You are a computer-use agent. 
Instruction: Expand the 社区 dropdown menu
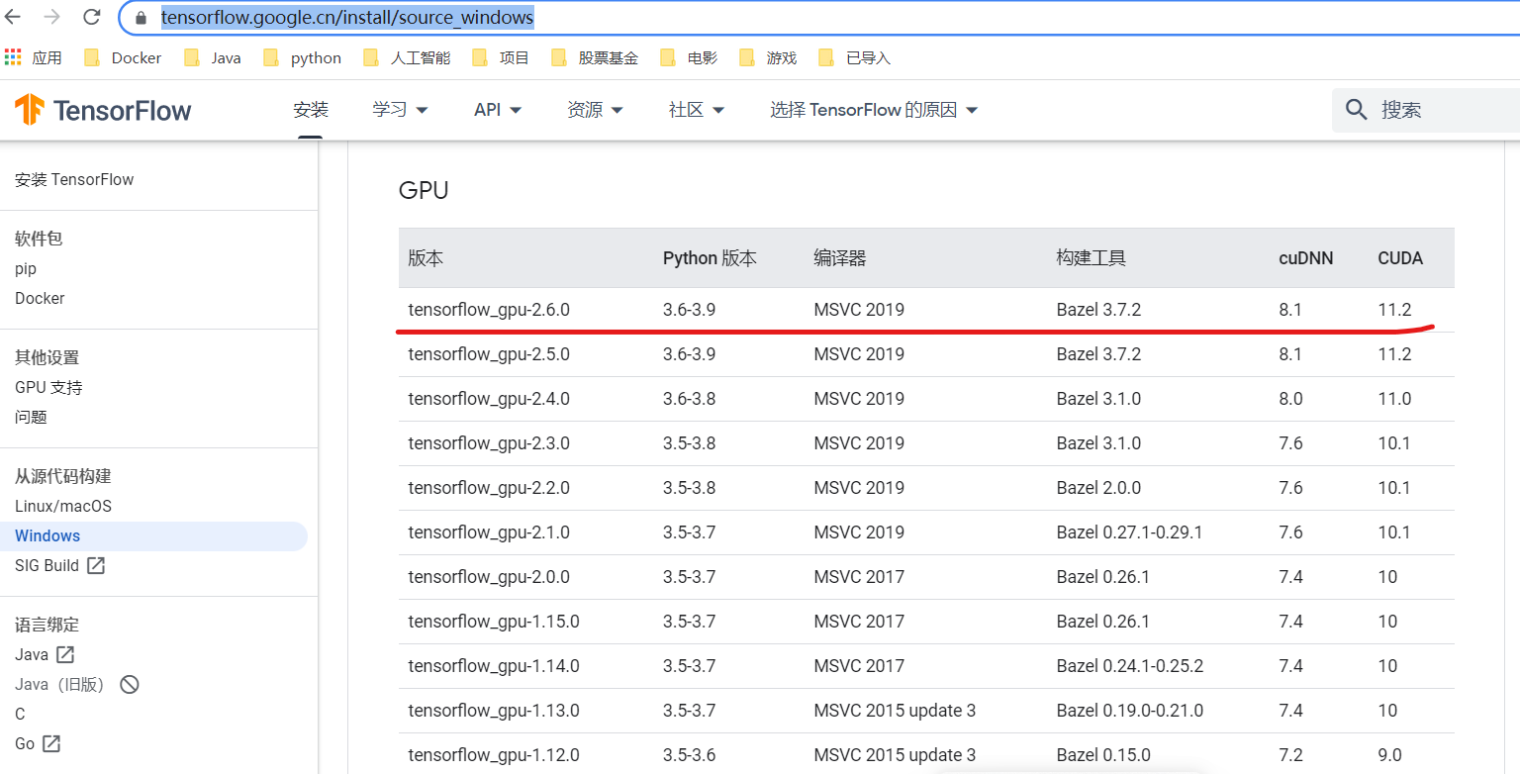point(697,110)
